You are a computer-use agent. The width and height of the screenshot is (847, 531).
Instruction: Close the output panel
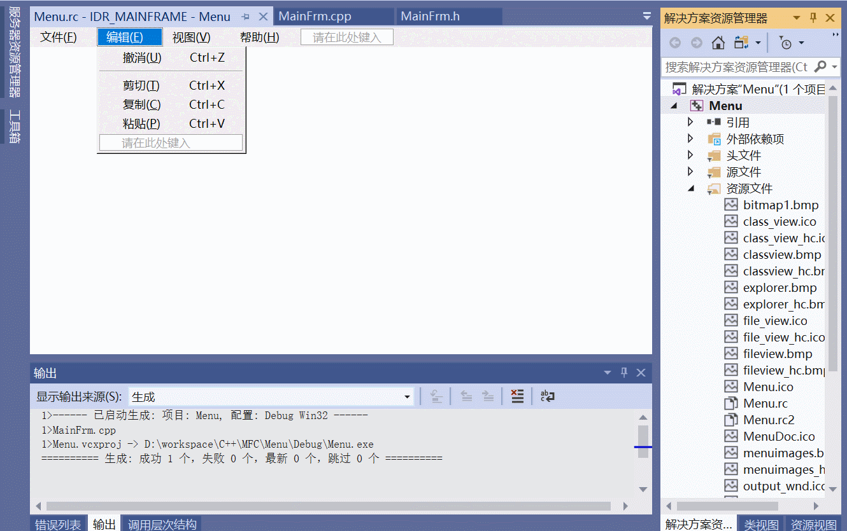pyautogui.click(x=641, y=373)
